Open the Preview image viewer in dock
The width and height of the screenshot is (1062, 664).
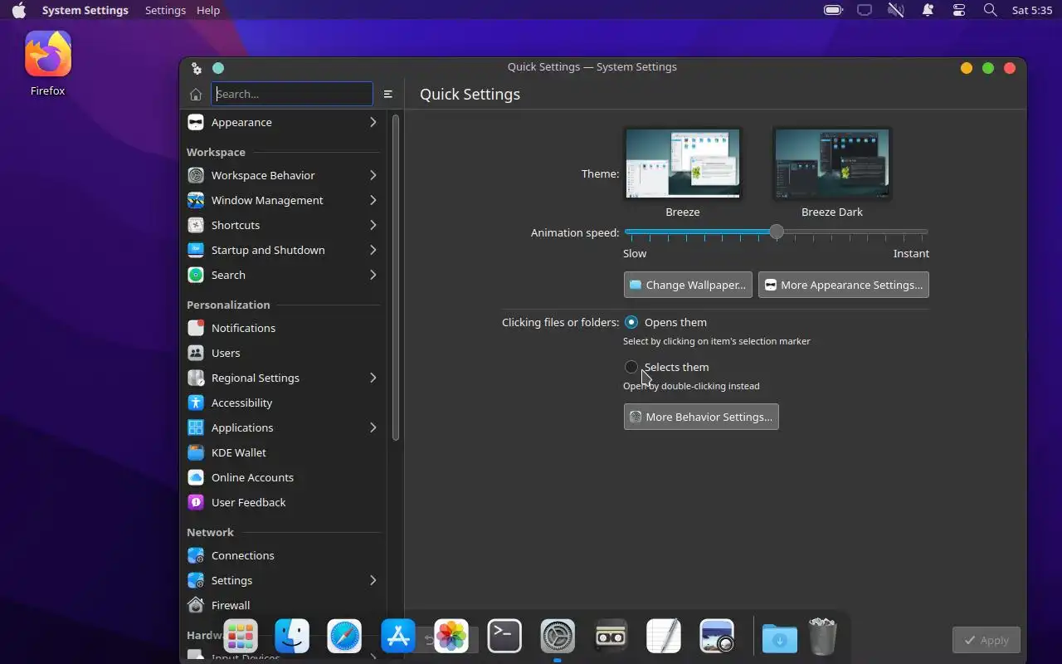[717, 637]
